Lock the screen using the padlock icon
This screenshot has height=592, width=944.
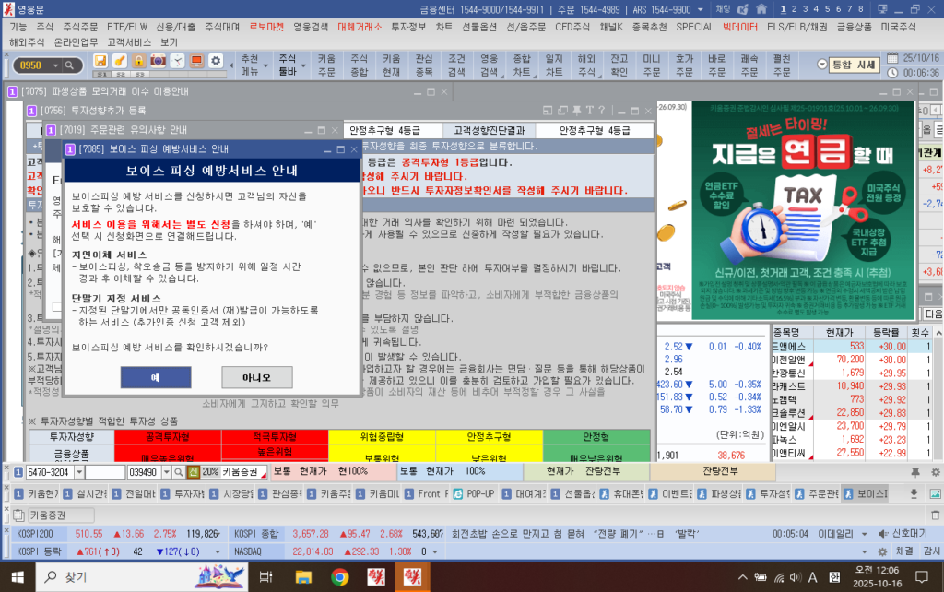coord(137,62)
